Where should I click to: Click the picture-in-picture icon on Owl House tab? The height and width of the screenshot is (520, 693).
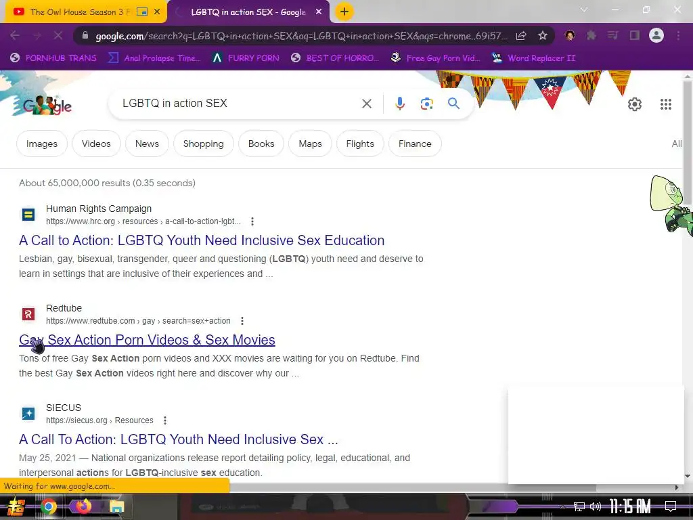point(142,12)
